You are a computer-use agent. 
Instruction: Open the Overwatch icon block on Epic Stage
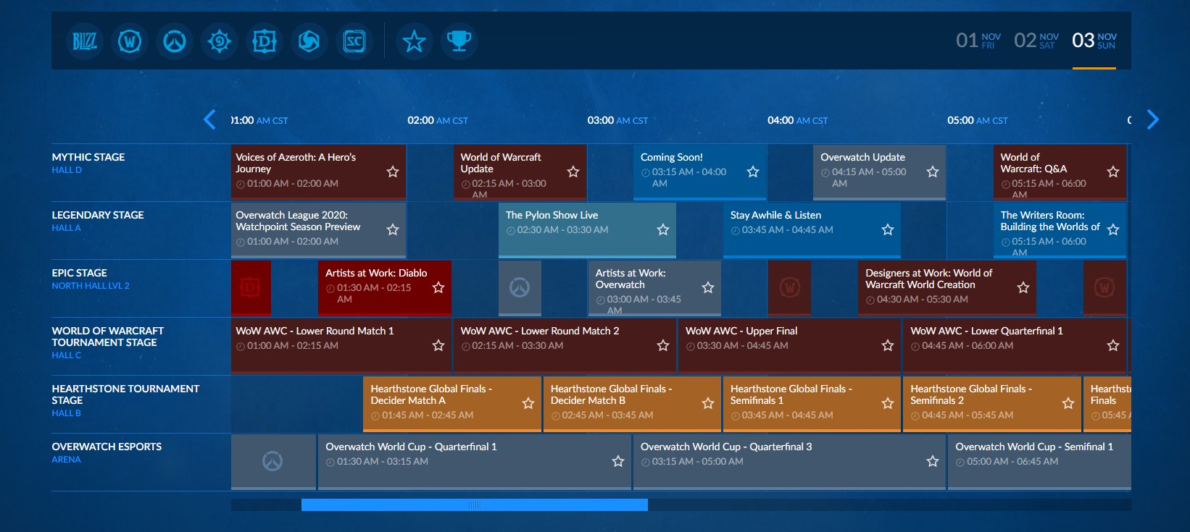(520, 288)
